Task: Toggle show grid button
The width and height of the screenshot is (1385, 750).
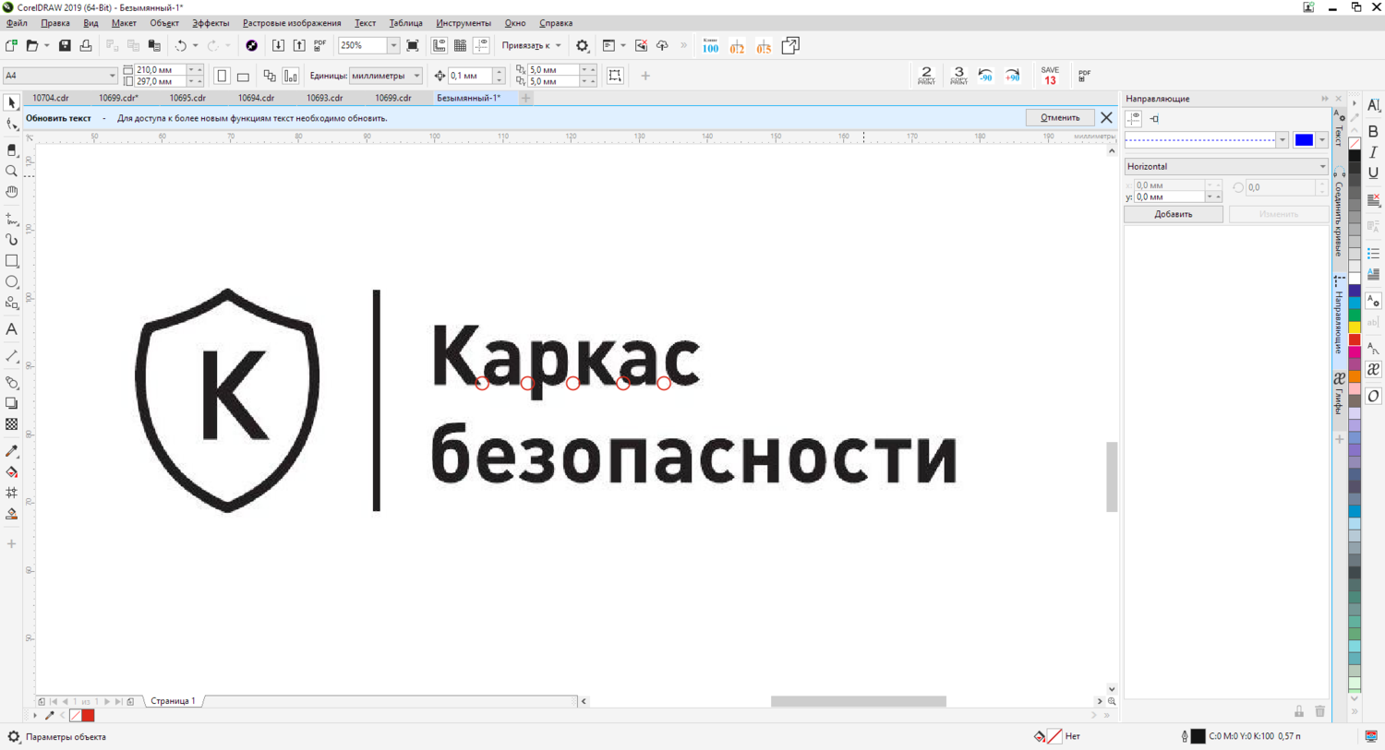Action: [461, 45]
